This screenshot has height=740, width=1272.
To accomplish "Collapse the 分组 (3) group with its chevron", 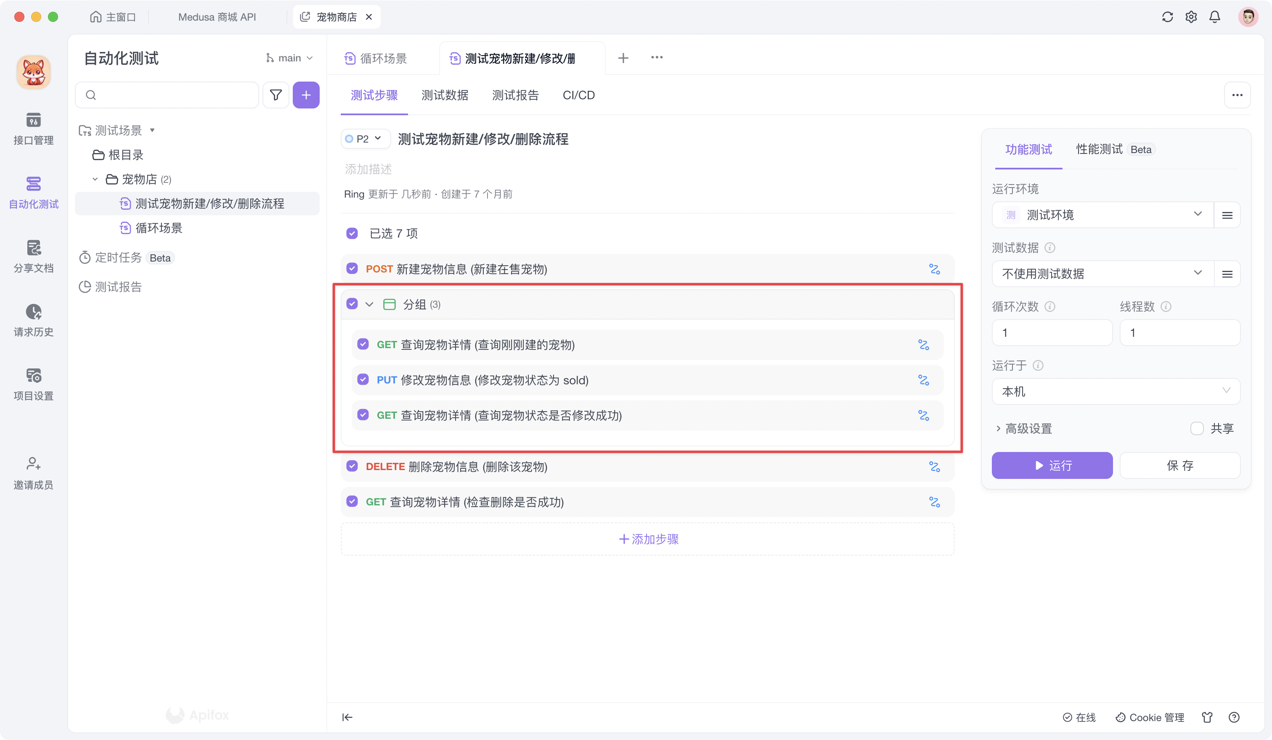I will coord(369,304).
